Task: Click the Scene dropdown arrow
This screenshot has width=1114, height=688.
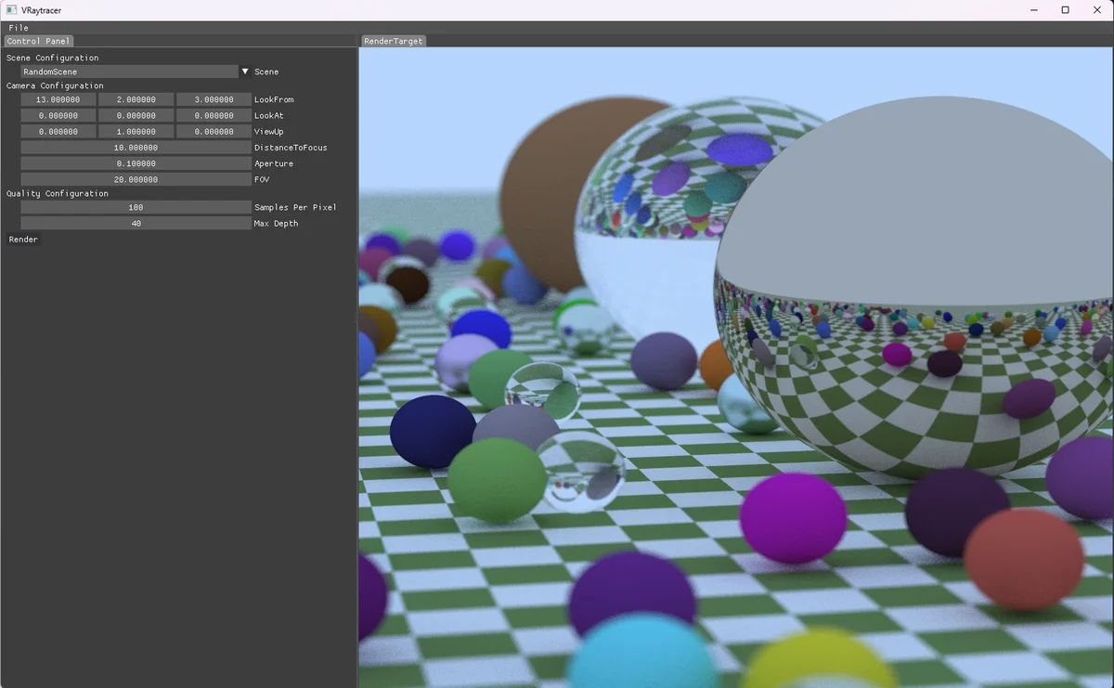Action: click(245, 71)
